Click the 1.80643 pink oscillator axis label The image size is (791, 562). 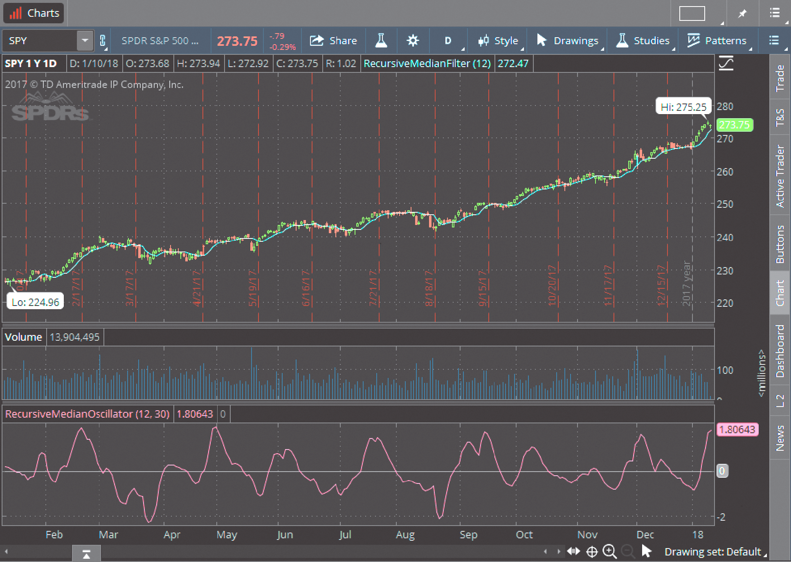pos(737,429)
